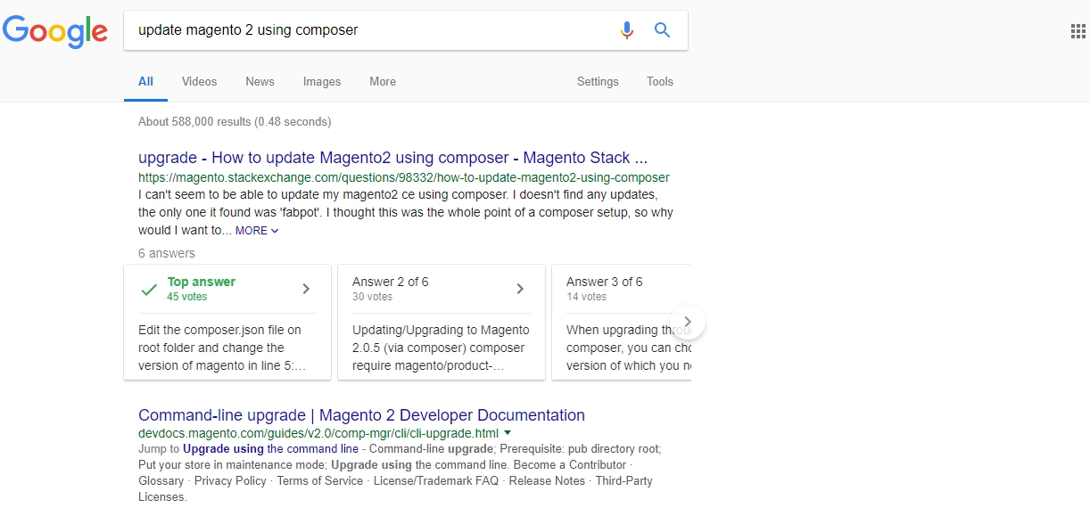Switch to the Videos tab

(x=199, y=81)
